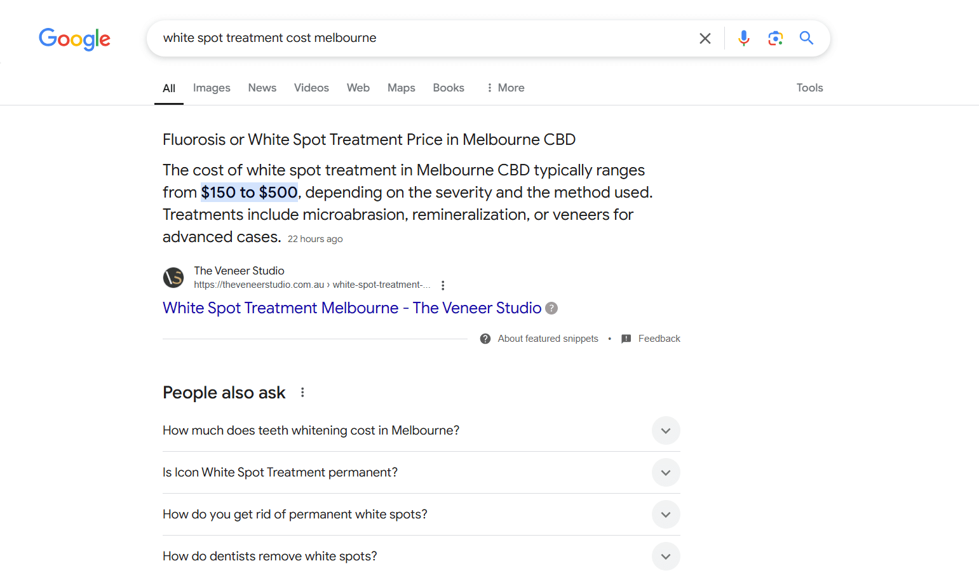
Task: Click The Veneer Studio site favicon
Action: (173, 278)
